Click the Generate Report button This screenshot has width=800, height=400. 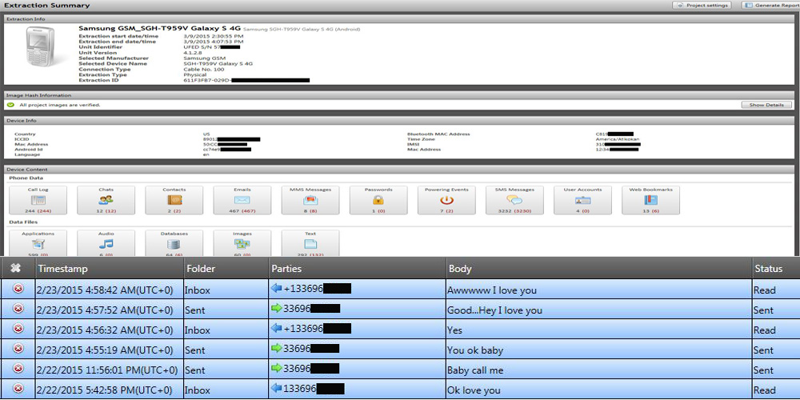(770, 5)
